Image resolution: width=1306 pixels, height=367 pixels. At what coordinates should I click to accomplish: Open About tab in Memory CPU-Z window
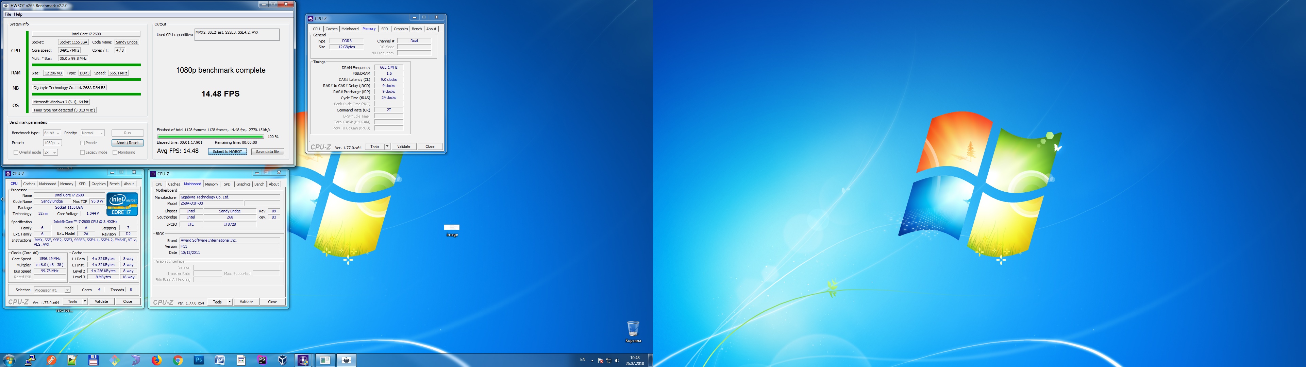click(x=431, y=29)
